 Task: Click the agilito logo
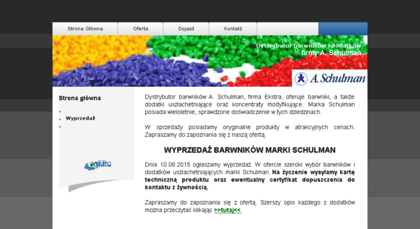pyautogui.click(x=98, y=165)
